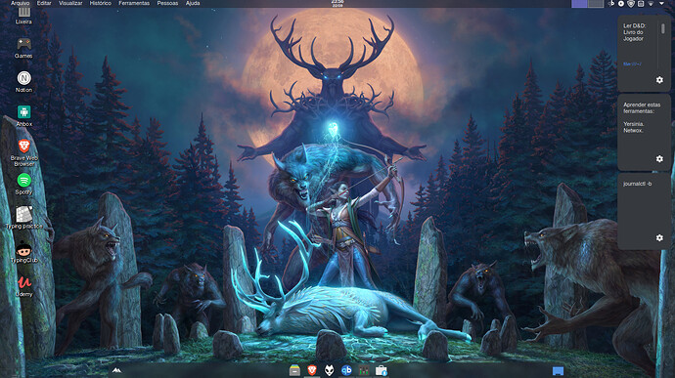The height and width of the screenshot is (378, 675).
Task: Expand the system menu arrow
Action: [661, 4]
